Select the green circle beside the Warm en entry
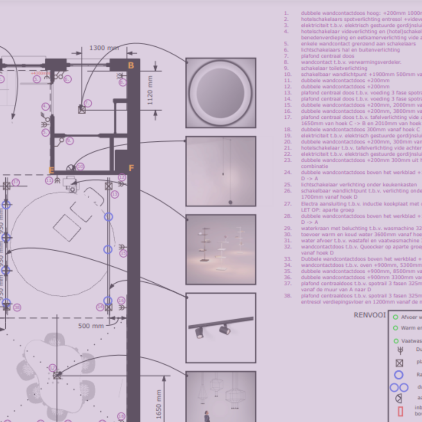This screenshot has height=422, width=422. pos(395,328)
